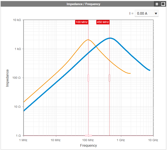Click the 10 kΩ axis label
Image resolution: width=167 pixels, height=150 pixels.
(17, 20)
